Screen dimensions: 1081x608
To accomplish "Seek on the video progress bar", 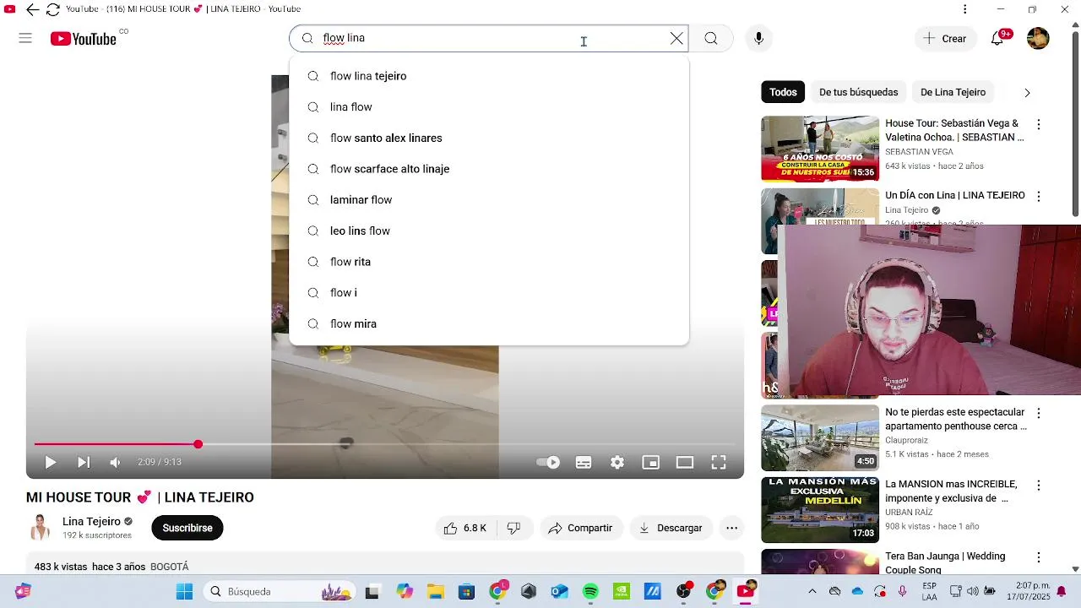I will pos(384,444).
